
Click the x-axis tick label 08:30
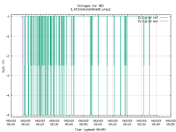tap(54, 124)
